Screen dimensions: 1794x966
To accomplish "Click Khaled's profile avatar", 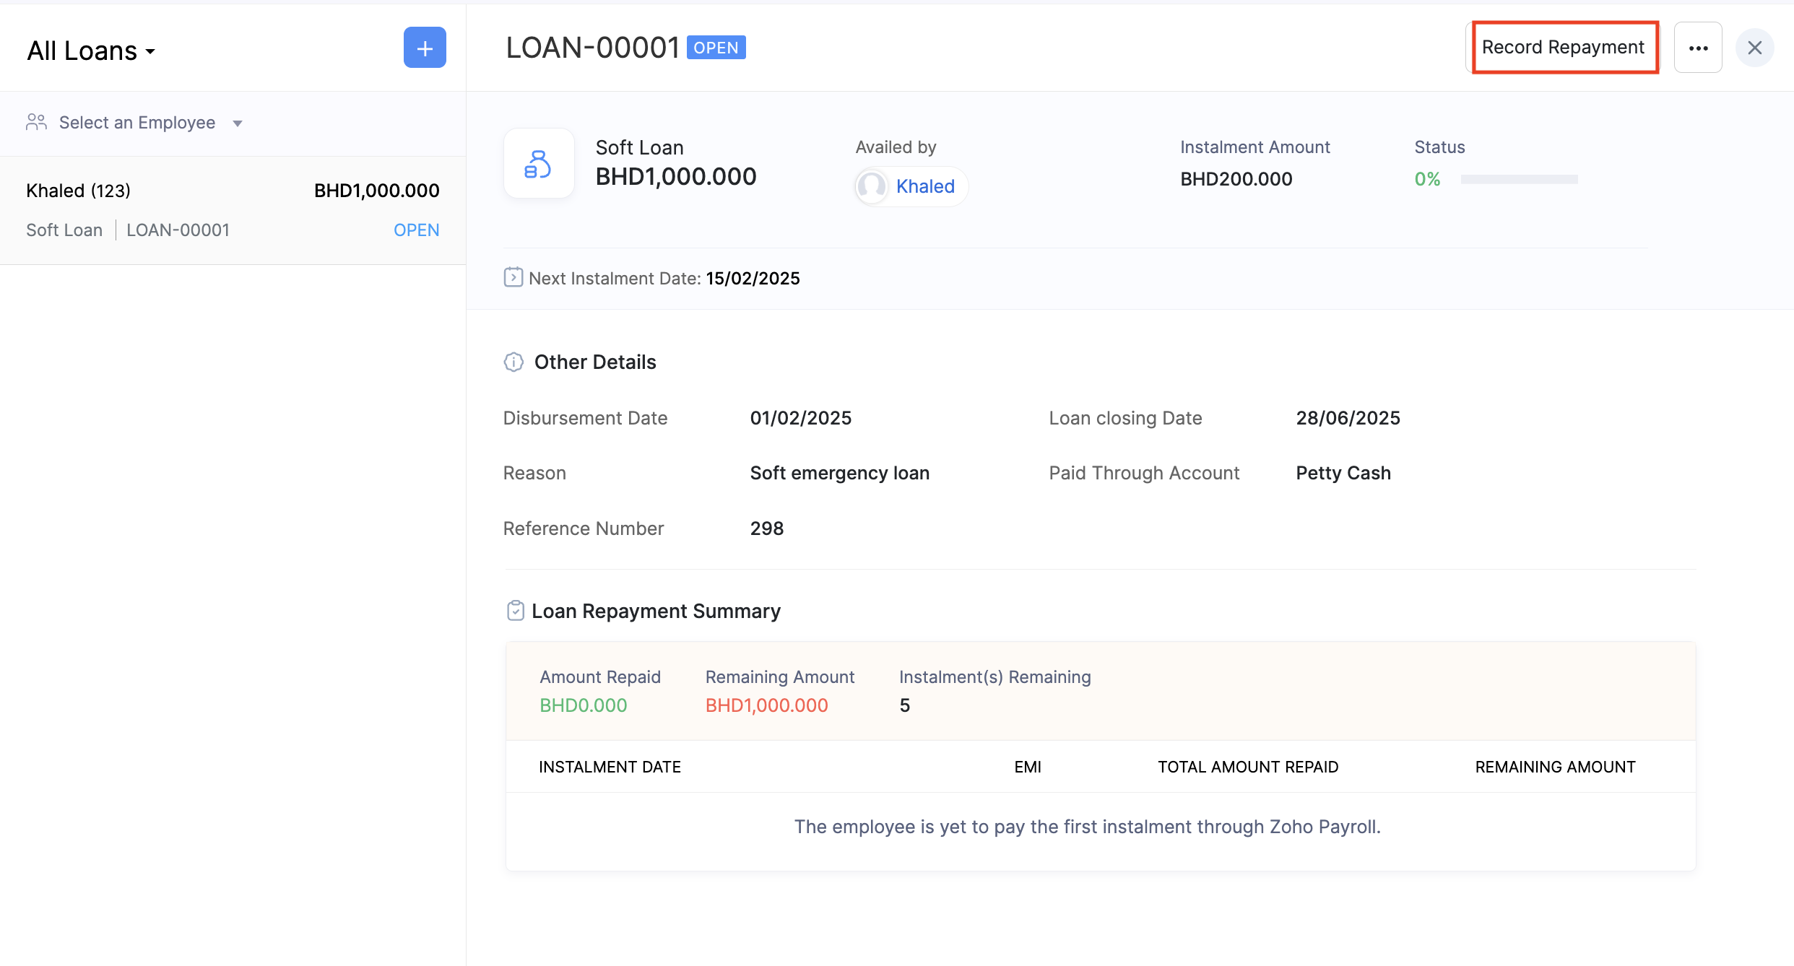I will point(871,186).
